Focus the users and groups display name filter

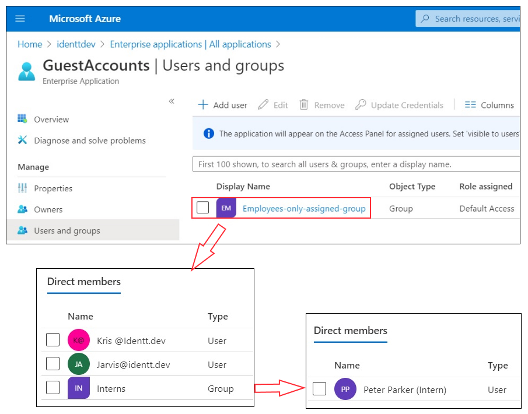pos(356,164)
